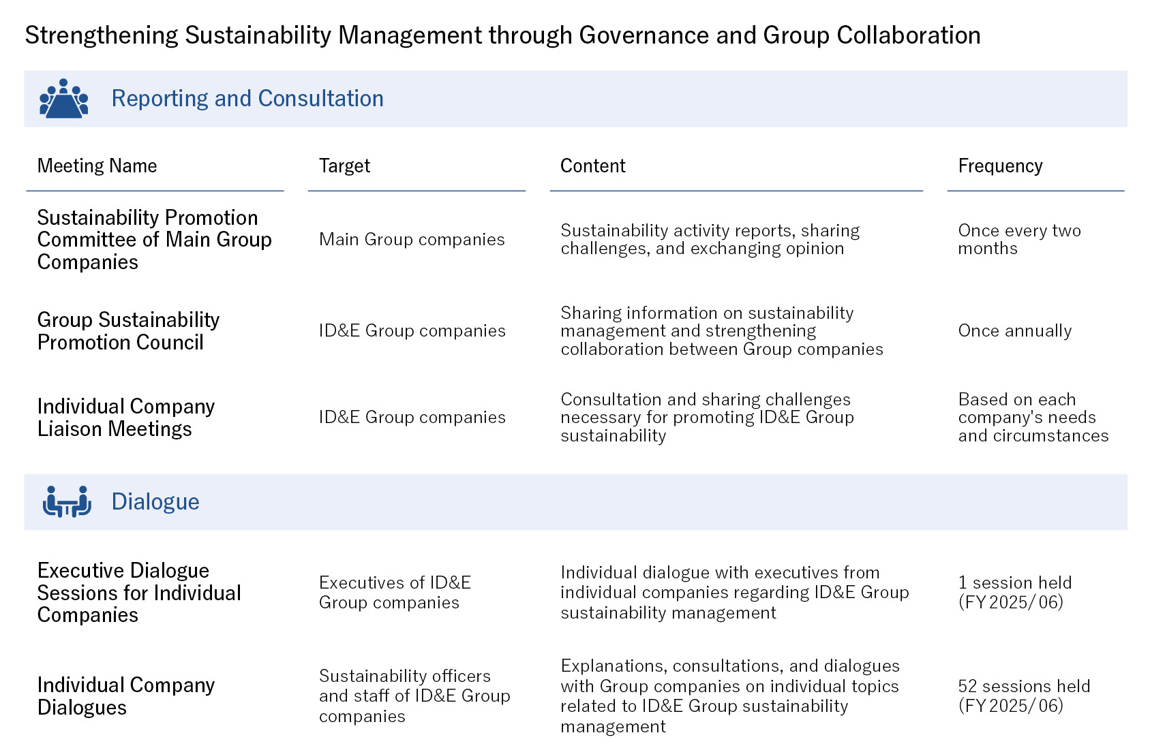1150x748 pixels.
Task: Click the 'Main Group companies' target cell
Action: 412,240
